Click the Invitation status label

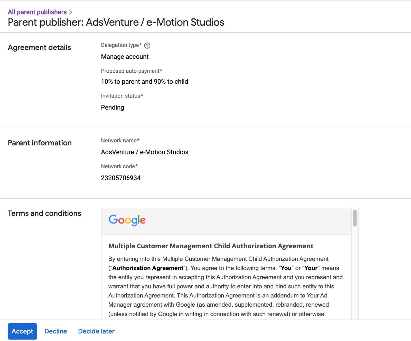122,96
